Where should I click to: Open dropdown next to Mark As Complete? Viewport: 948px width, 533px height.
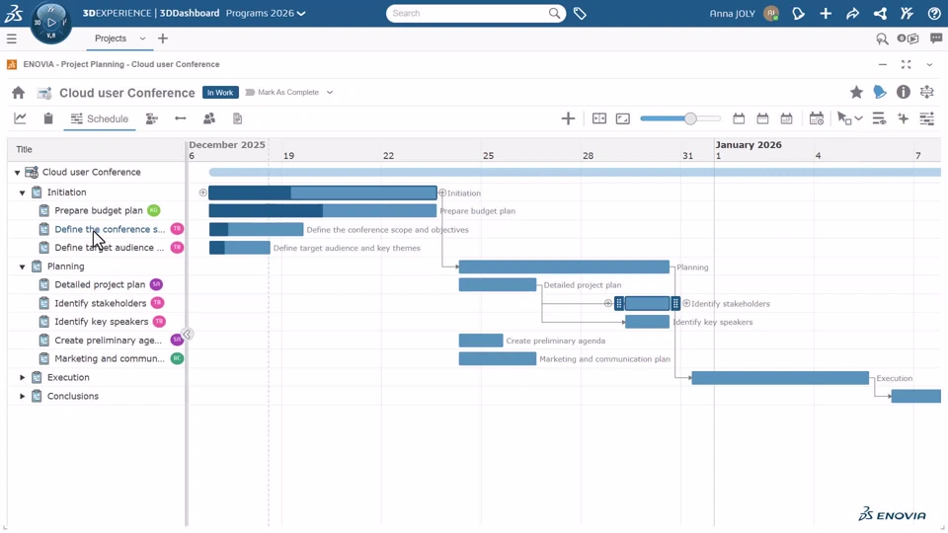pyautogui.click(x=330, y=93)
